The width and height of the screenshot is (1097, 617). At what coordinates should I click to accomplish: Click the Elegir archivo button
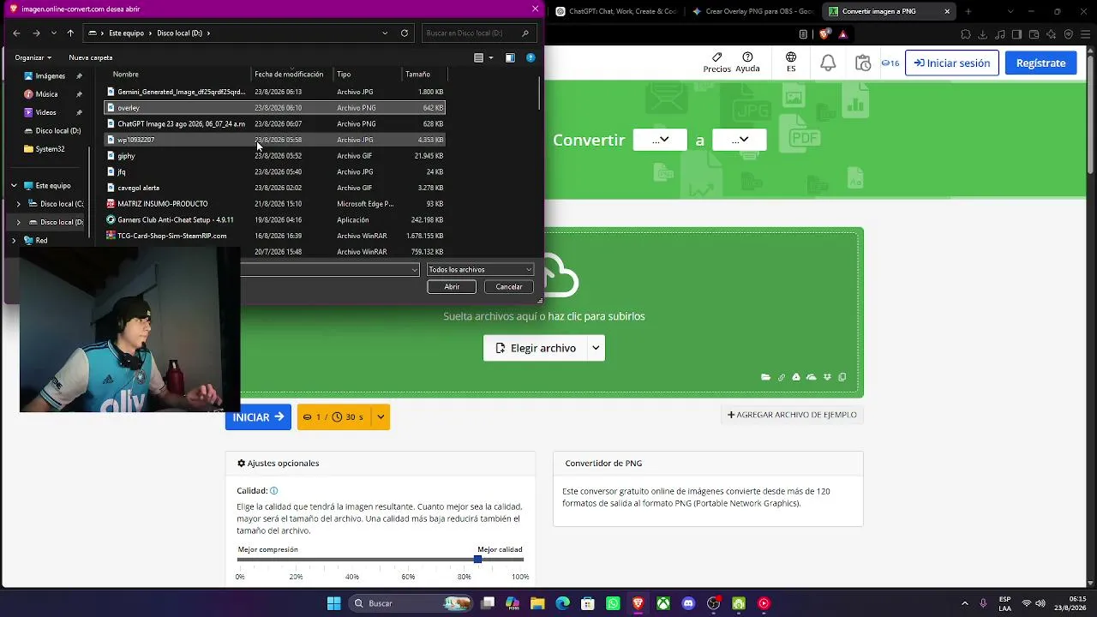536,348
